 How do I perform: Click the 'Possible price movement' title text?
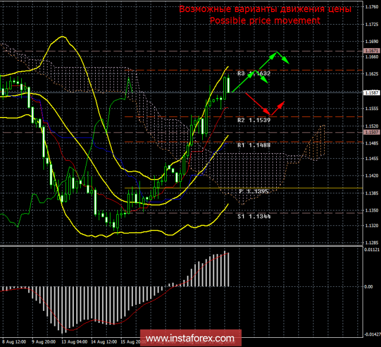(x=265, y=21)
